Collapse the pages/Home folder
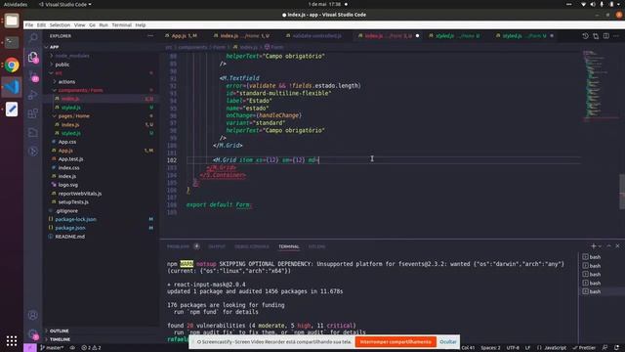 click(x=74, y=115)
